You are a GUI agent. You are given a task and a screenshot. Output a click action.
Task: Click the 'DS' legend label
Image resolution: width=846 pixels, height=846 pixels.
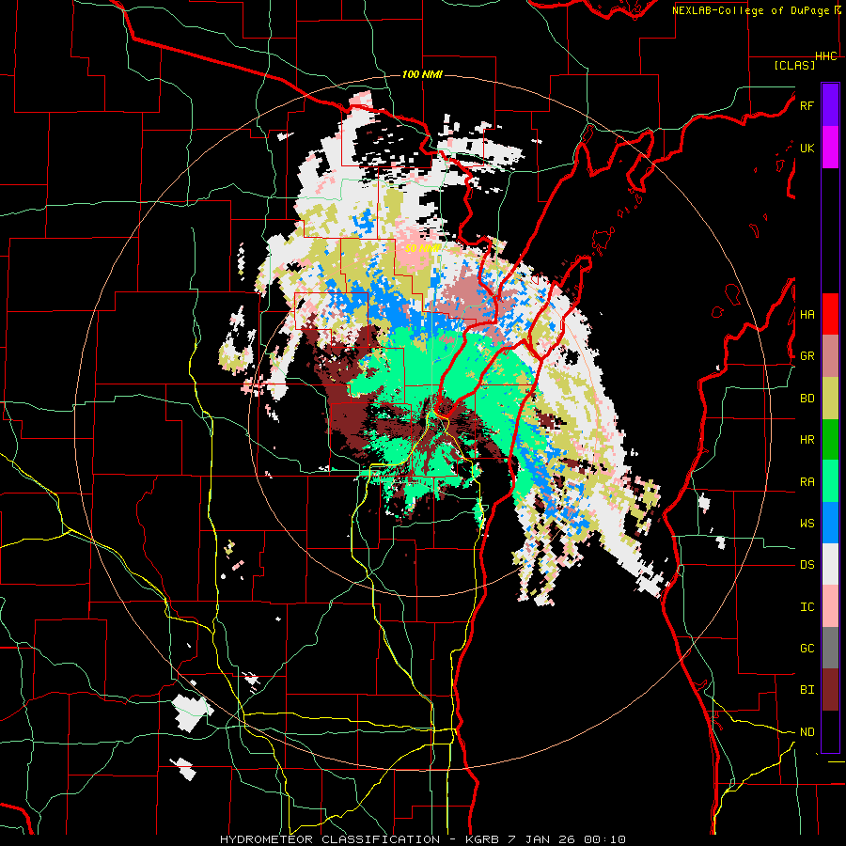point(807,565)
